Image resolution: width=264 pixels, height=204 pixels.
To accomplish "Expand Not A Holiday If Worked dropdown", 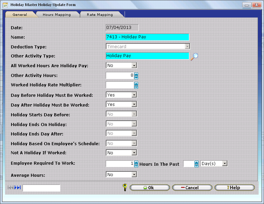I will click(x=134, y=153).
